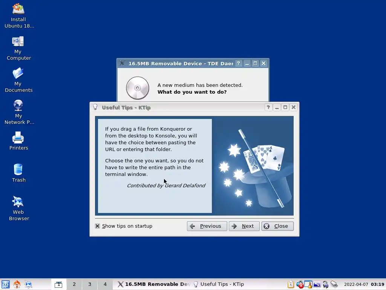Minimize the Removable Device dialog
This screenshot has width=386, height=290.
coord(247,63)
